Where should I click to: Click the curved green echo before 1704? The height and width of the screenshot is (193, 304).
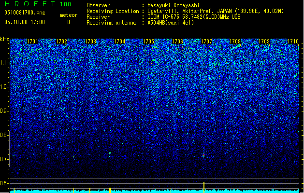[110, 154]
